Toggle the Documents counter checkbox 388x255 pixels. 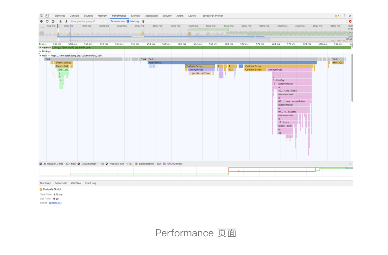tap(79, 164)
